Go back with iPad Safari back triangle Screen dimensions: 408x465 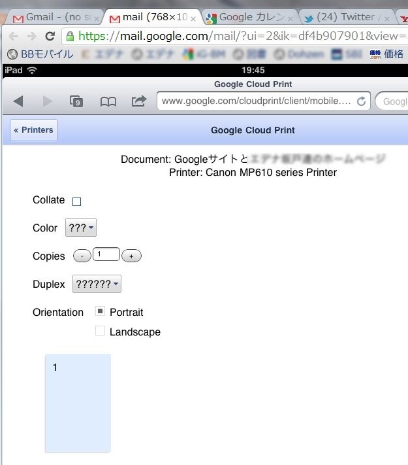coord(18,101)
